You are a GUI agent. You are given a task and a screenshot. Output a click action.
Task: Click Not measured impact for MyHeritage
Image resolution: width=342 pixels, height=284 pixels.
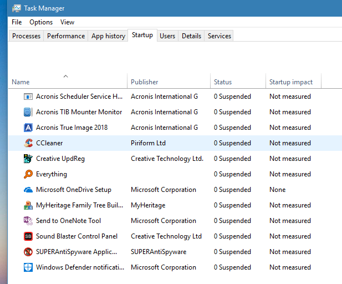tap(290, 205)
